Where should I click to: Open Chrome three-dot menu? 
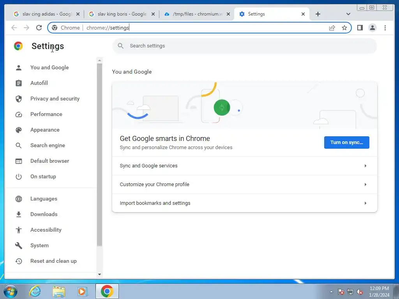coord(385,28)
